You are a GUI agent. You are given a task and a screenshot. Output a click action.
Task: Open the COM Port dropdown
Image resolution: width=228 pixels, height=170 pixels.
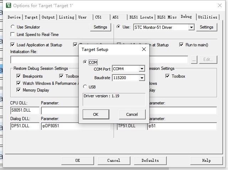142,69
